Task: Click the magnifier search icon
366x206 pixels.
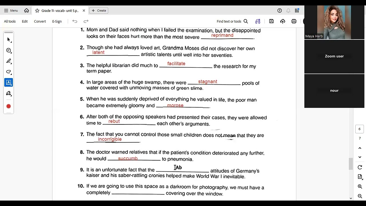Action: (246, 21)
